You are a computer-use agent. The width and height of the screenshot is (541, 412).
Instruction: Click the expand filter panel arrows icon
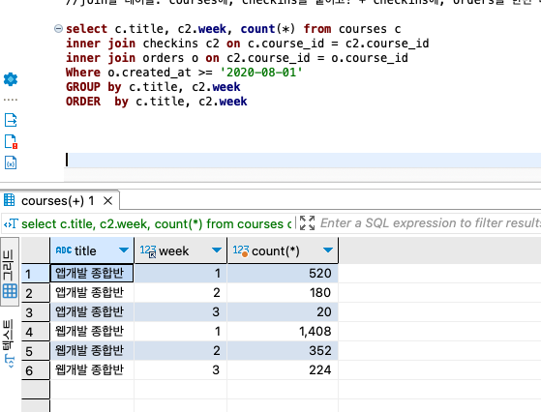point(307,223)
